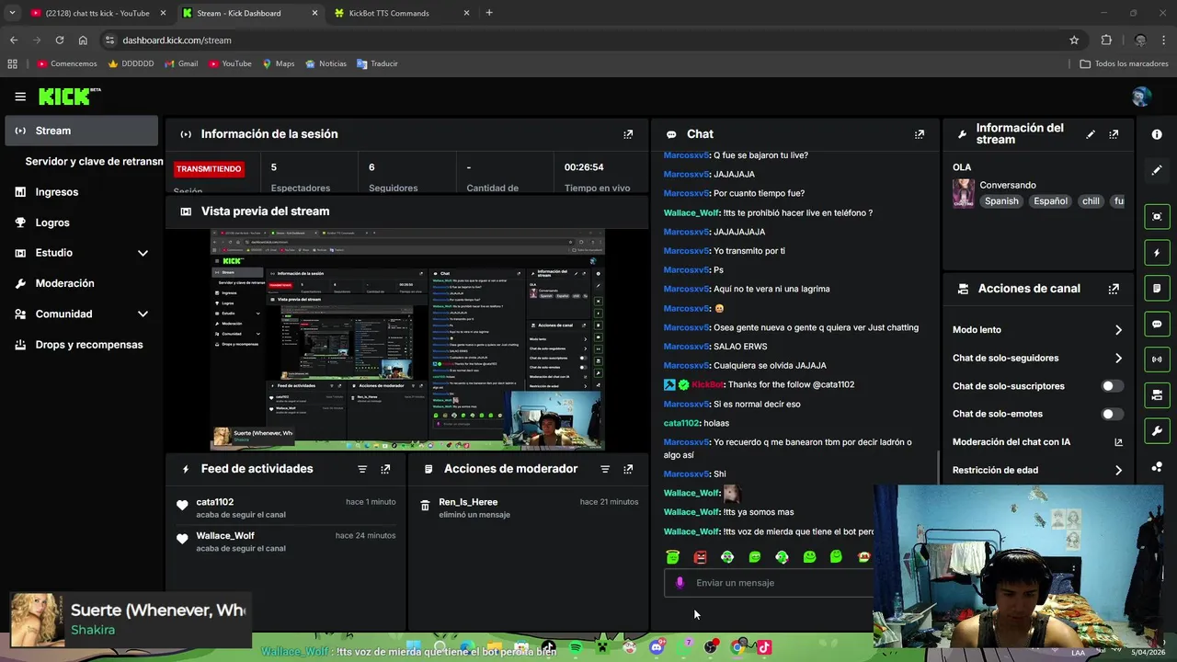Pop out the Chat panel
Image resolution: width=1177 pixels, height=662 pixels.
click(919, 134)
